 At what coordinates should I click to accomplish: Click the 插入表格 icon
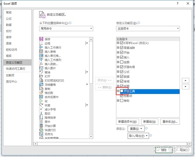point(41,51)
